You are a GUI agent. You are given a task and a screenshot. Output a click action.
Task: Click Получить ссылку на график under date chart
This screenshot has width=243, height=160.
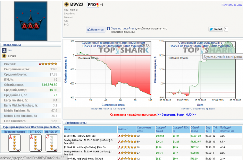198,109
